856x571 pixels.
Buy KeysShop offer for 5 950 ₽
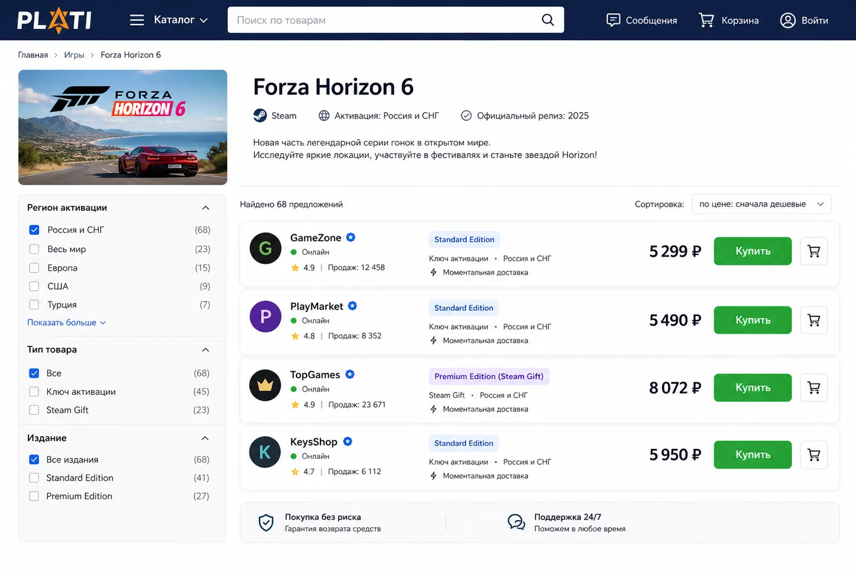[x=753, y=455]
